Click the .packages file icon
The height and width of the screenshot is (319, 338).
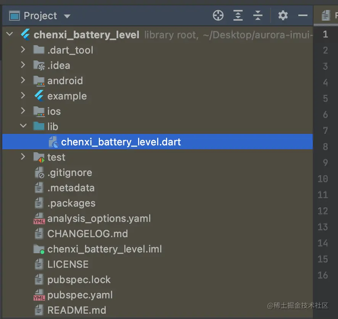pos(39,203)
